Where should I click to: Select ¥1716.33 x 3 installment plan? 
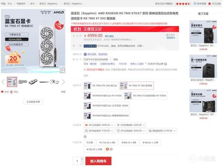(107, 142)
